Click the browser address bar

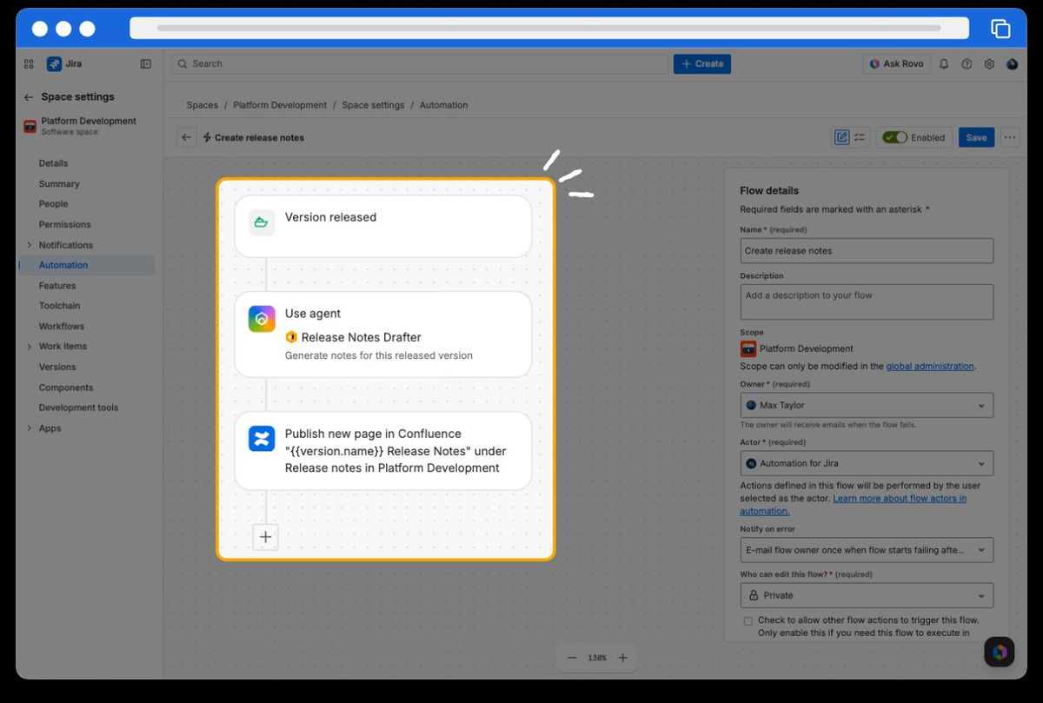549,28
